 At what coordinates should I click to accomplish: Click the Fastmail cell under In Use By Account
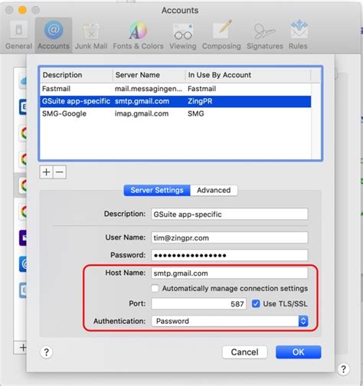201,89
